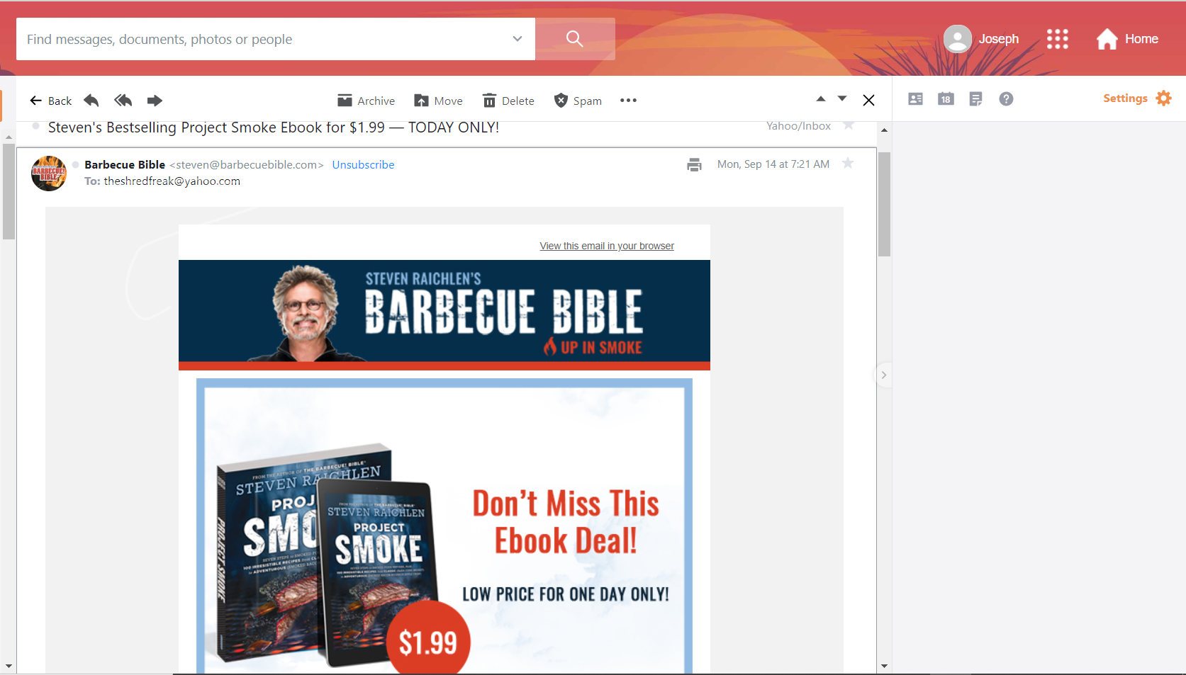Open the Contacts panel icon
The width and height of the screenshot is (1186, 675).
coord(916,99)
